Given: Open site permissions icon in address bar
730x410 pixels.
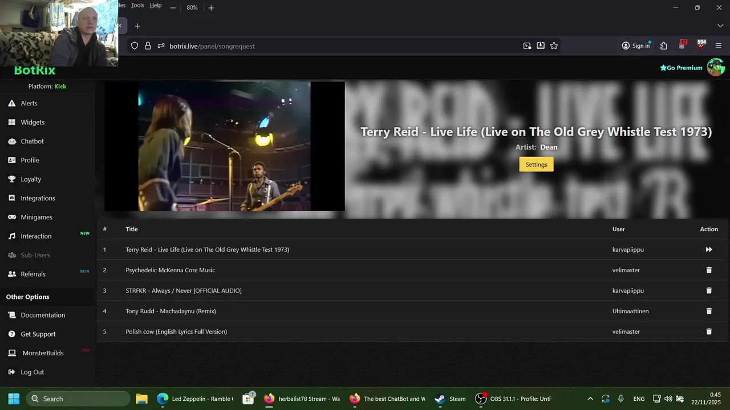Looking at the screenshot, I should pyautogui.click(x=161, y=46).
